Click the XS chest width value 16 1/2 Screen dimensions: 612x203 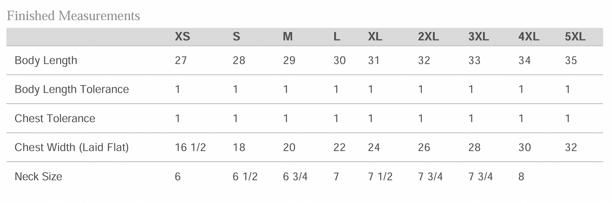tap(190, 147)
